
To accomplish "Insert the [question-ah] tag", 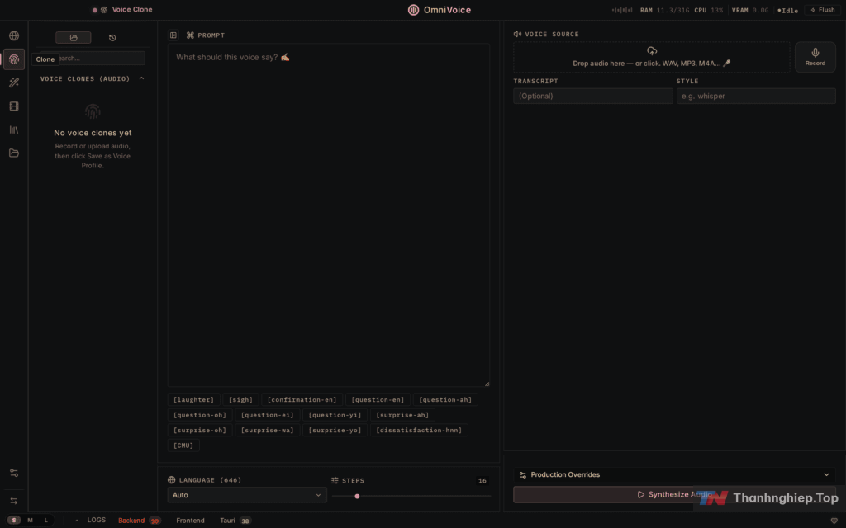I will pyautogui.click(x=445, y=400).
